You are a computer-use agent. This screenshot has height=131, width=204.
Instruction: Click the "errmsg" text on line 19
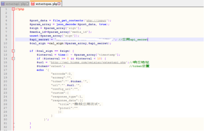59,78
